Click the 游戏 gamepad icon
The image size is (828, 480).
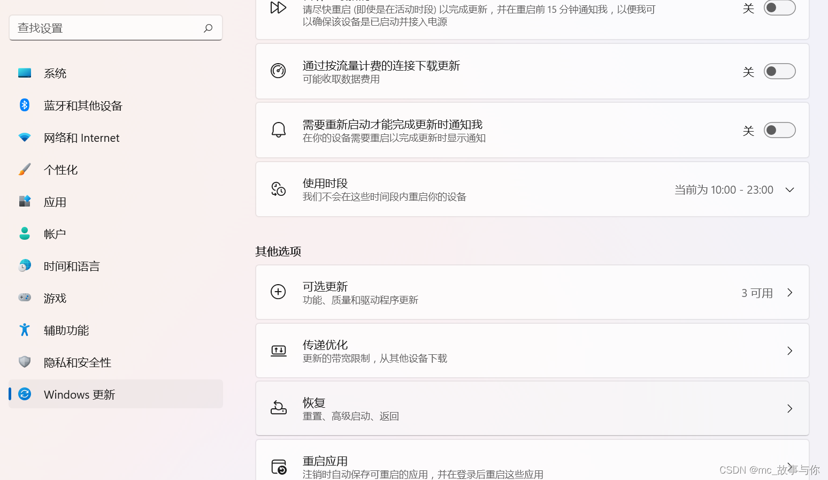[x=25, y=298]
